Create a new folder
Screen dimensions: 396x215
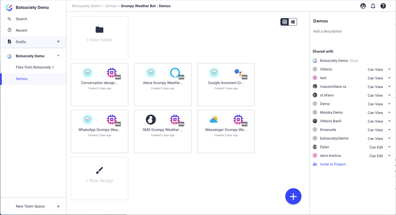(100, 38)
